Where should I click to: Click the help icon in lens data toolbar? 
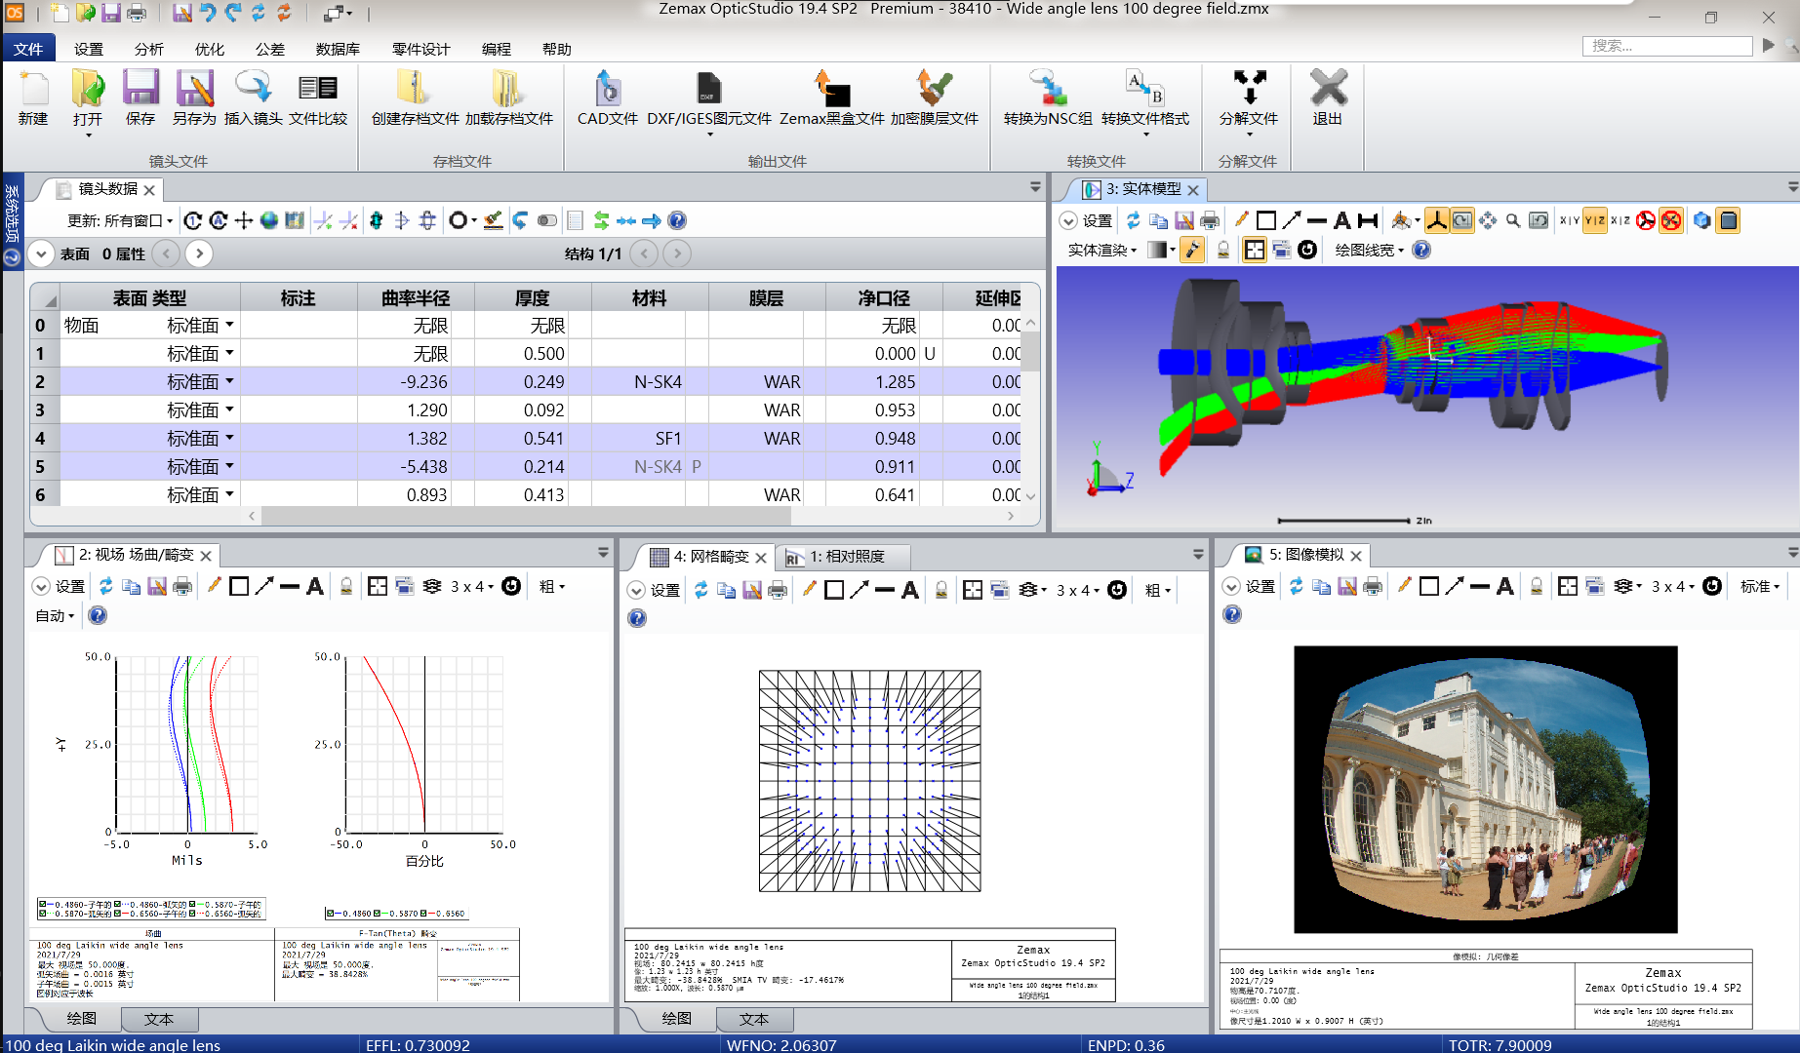[x=677, y=220]
